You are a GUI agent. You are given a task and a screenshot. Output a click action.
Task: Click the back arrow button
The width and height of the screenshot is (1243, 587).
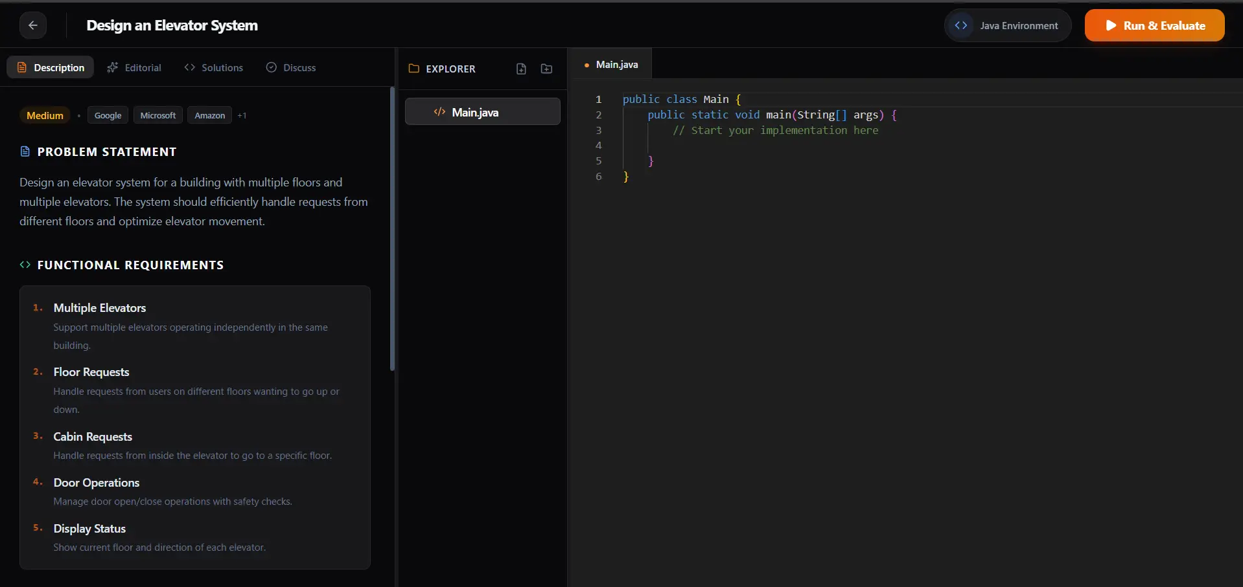33,25
